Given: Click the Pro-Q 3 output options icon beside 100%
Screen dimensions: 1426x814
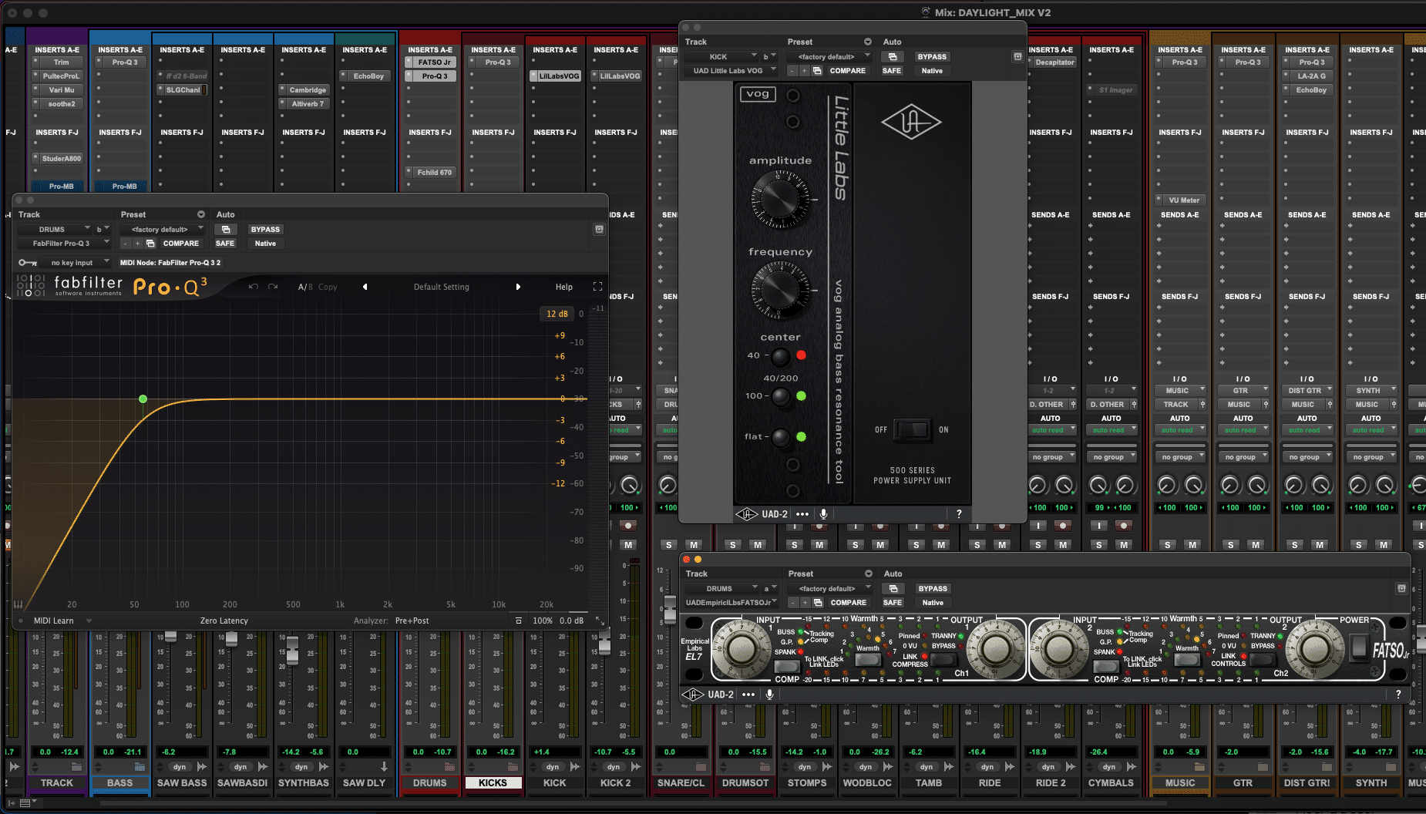Looking at the screenshot, I should tap(519, 621).
